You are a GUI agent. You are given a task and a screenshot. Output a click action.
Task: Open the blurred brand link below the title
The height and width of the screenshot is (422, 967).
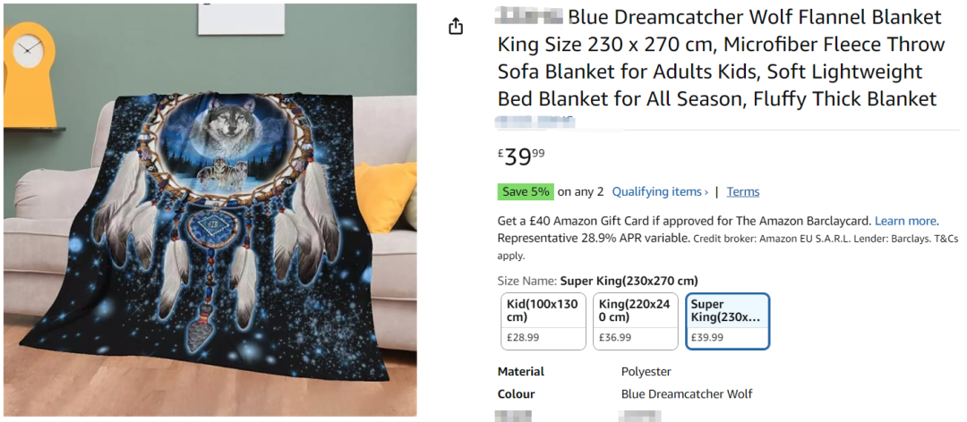[535, 121]
